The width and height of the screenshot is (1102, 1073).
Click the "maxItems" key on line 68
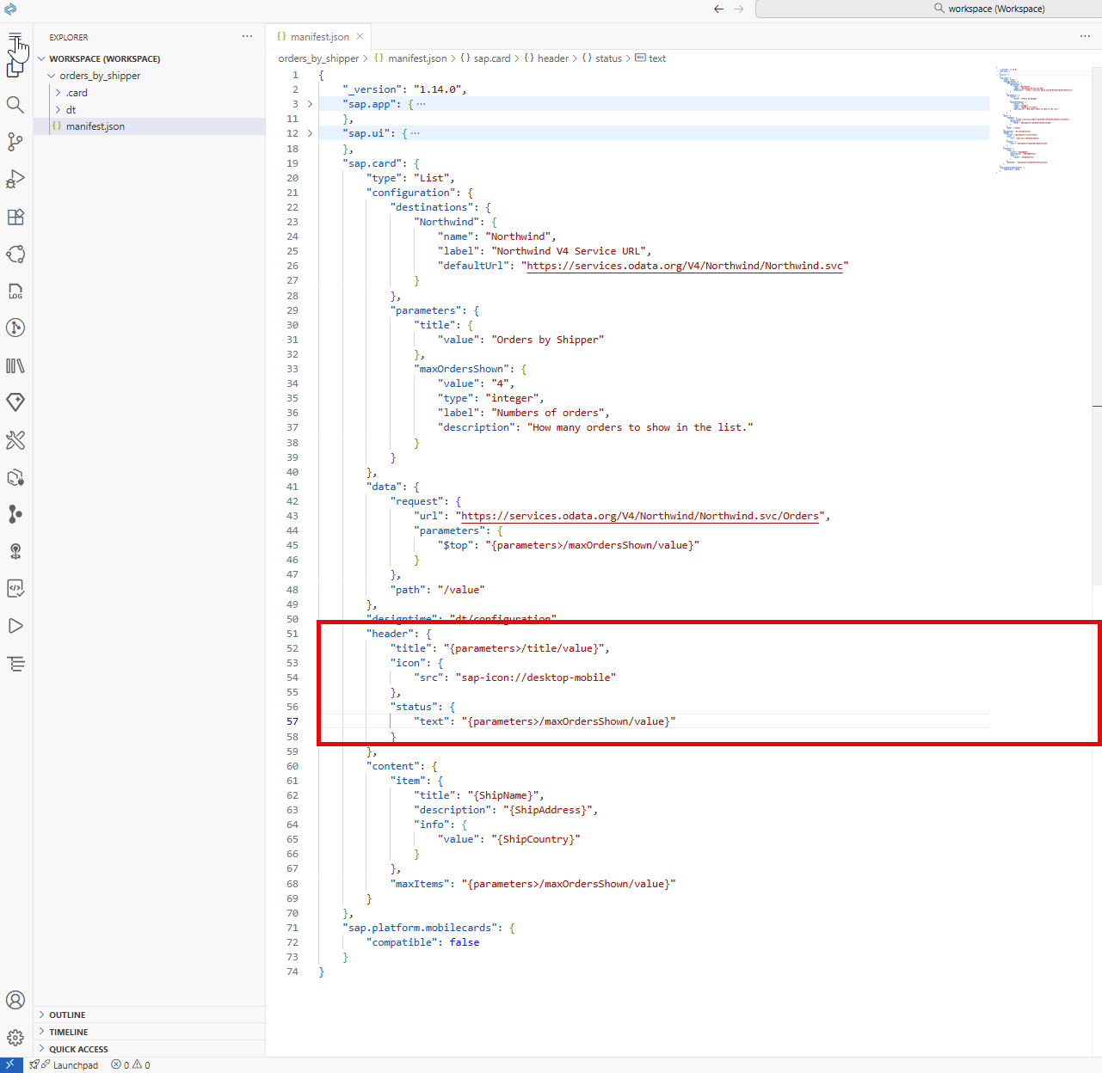420,884
